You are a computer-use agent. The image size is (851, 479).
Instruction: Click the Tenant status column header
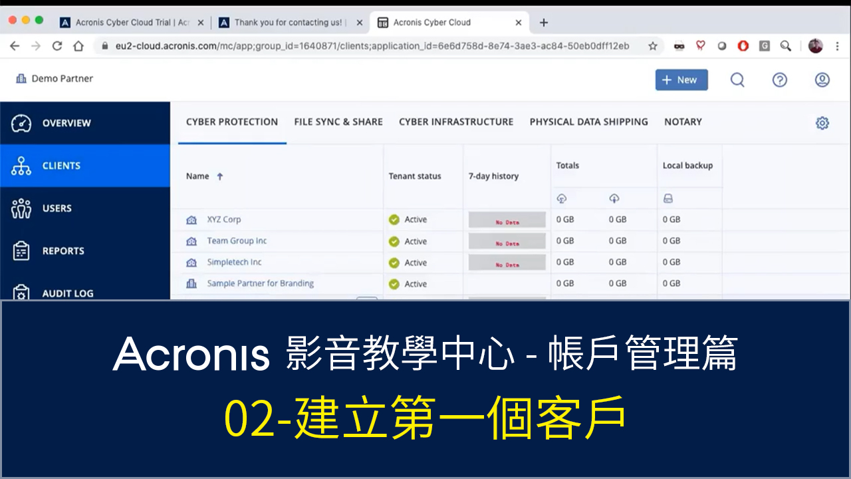coord(415,176)
